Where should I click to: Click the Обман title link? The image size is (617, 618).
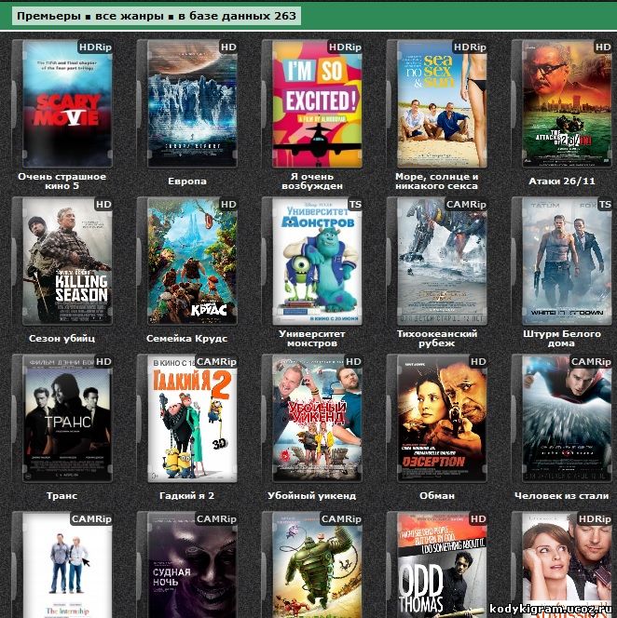click(436, 495)
